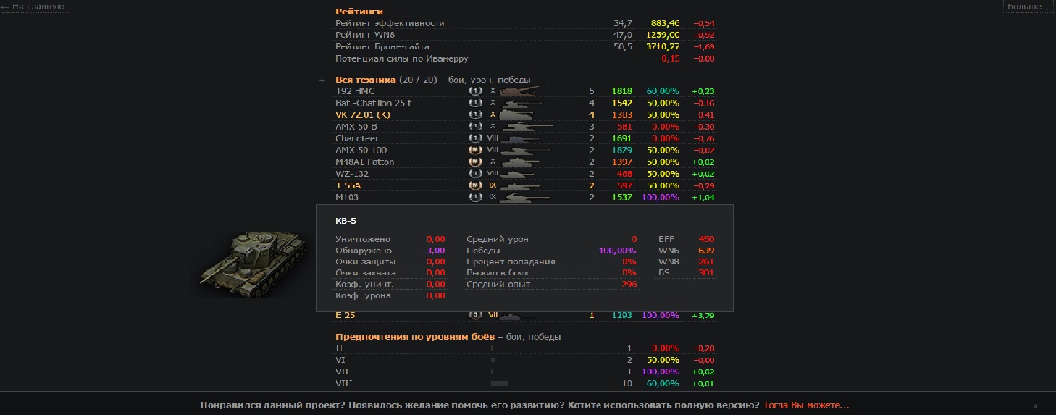Click the tier VIII battles bar
This screenshot has width=1056, height=415.
pos(500,383)
